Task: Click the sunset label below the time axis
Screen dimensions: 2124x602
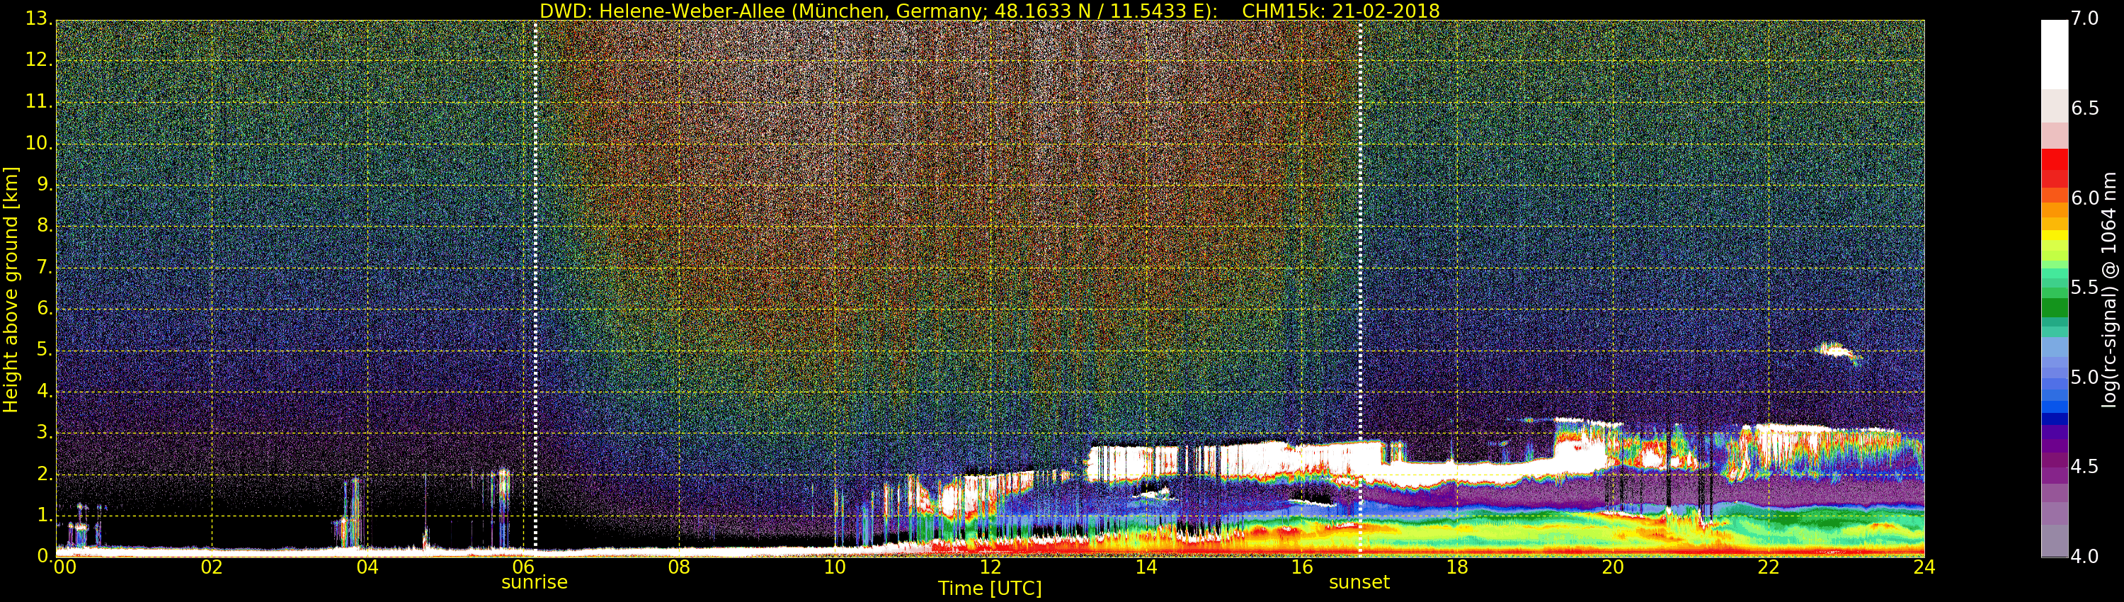Action: pyautogui.click(x=1359, y=582)
